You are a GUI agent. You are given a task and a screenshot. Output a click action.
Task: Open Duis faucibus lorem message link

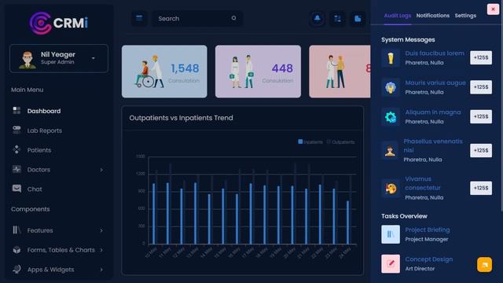point(435,53)
